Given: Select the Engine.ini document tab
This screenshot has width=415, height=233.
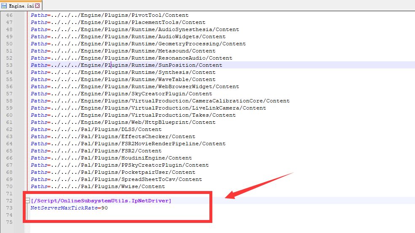Looking at the screenshot, I should click(21, 5).
